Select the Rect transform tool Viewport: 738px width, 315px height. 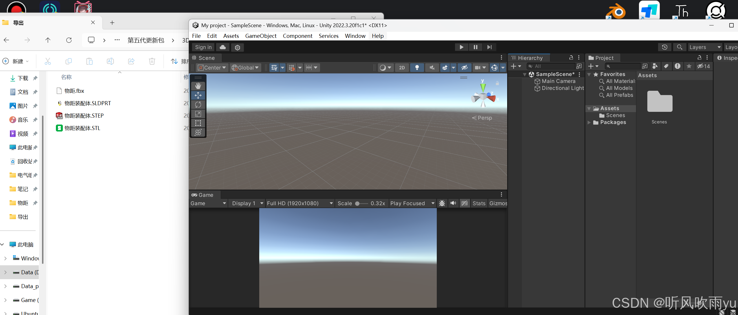[198, 123]
